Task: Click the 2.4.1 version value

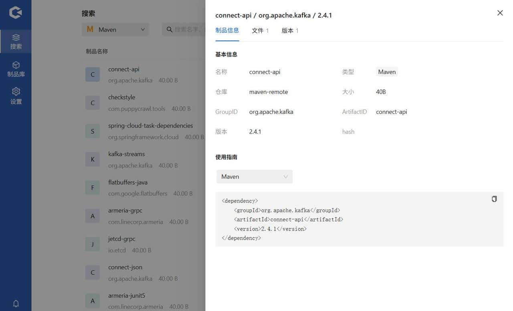Action: click(255, 132)
